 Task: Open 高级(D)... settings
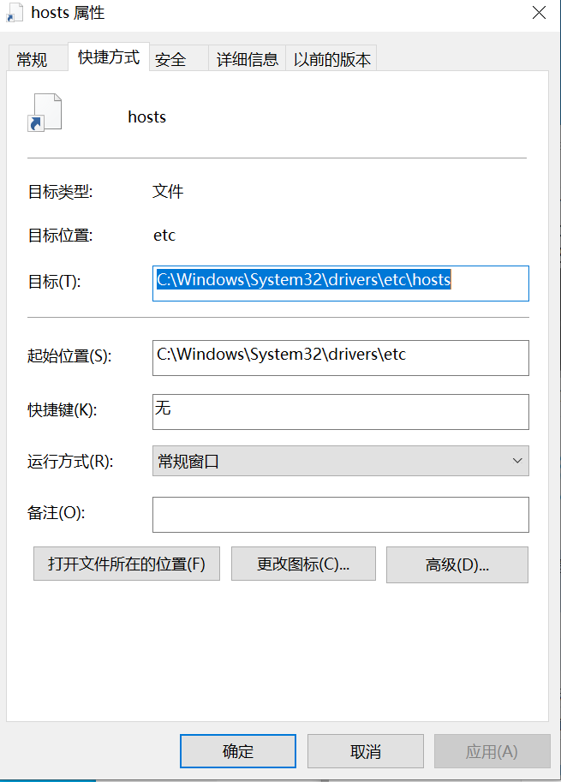pos(457,564)
